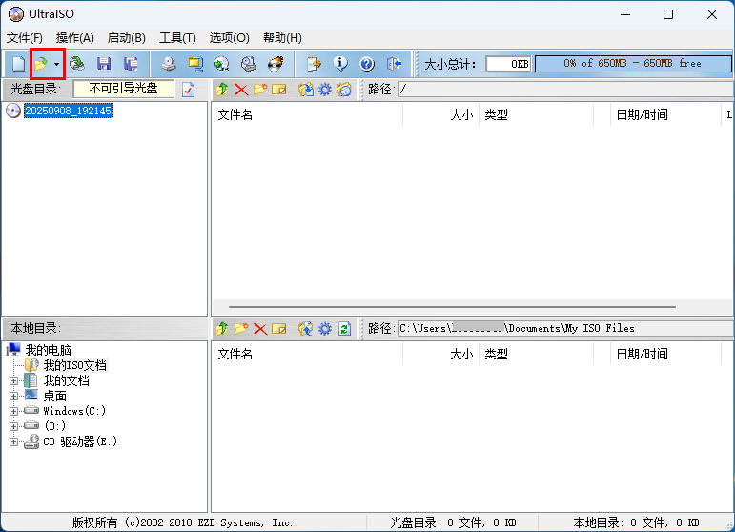Click the folder list icon in disc toolbar
This screenshot has height=532, width=735.
click(x=344, y=89)
